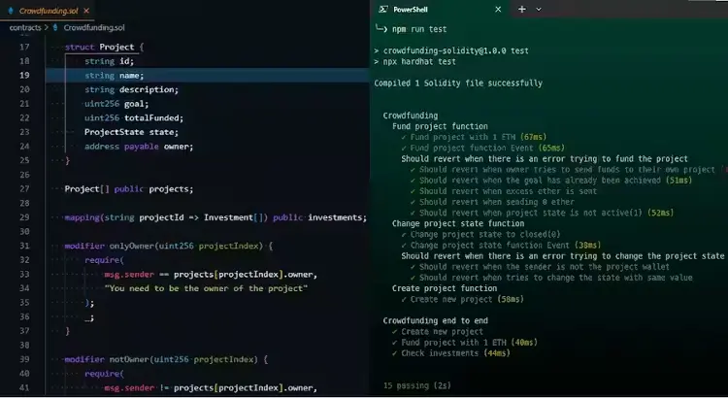The image size is (728, 398).
Task: Click the PowerShell icon on terminal tab
Action: coord(383,10)
